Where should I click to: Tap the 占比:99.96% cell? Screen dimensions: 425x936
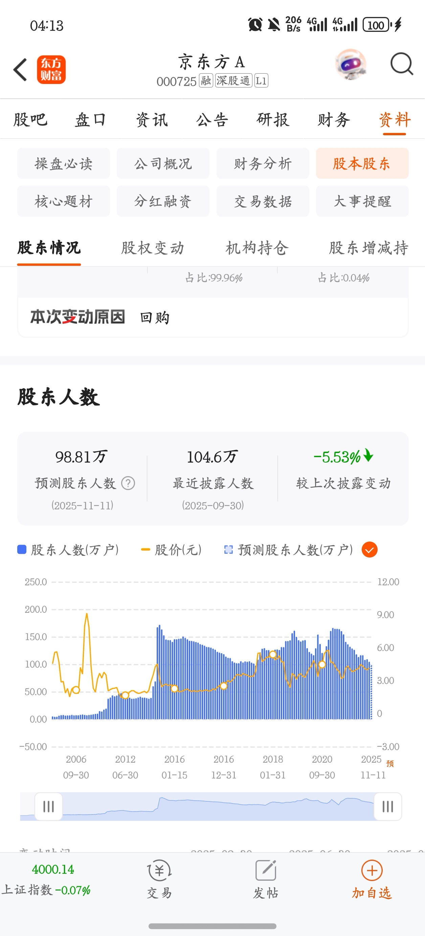point(214,278)
